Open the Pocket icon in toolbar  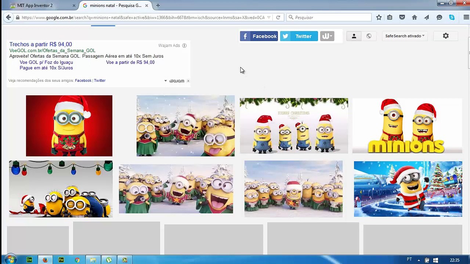pos(402,17)
